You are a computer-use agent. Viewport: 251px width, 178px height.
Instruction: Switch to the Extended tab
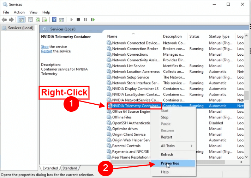point(50,168)
